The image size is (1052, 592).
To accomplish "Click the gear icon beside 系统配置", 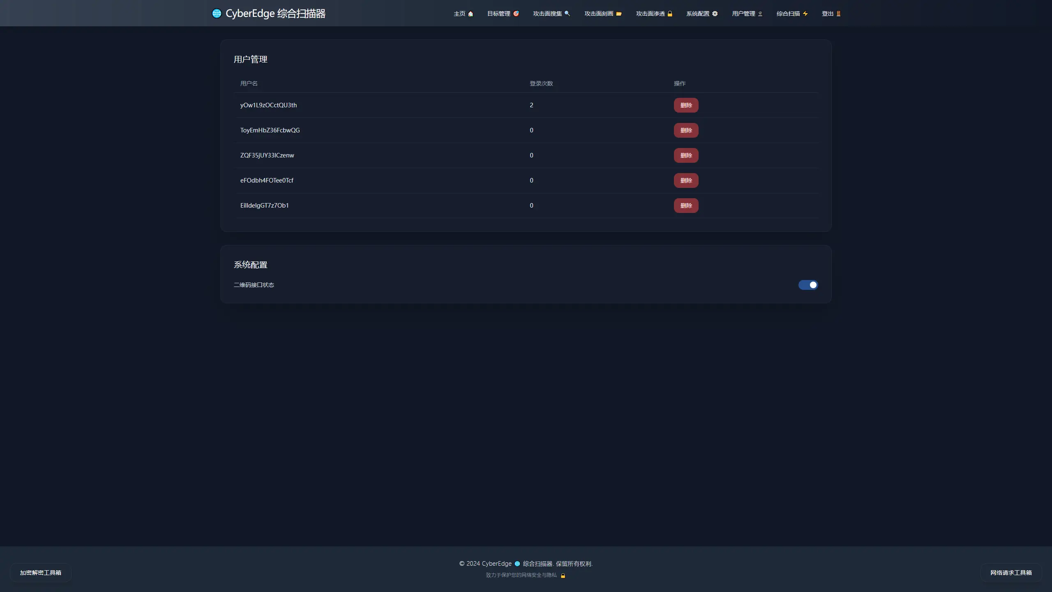I will [x=715, y=14].
